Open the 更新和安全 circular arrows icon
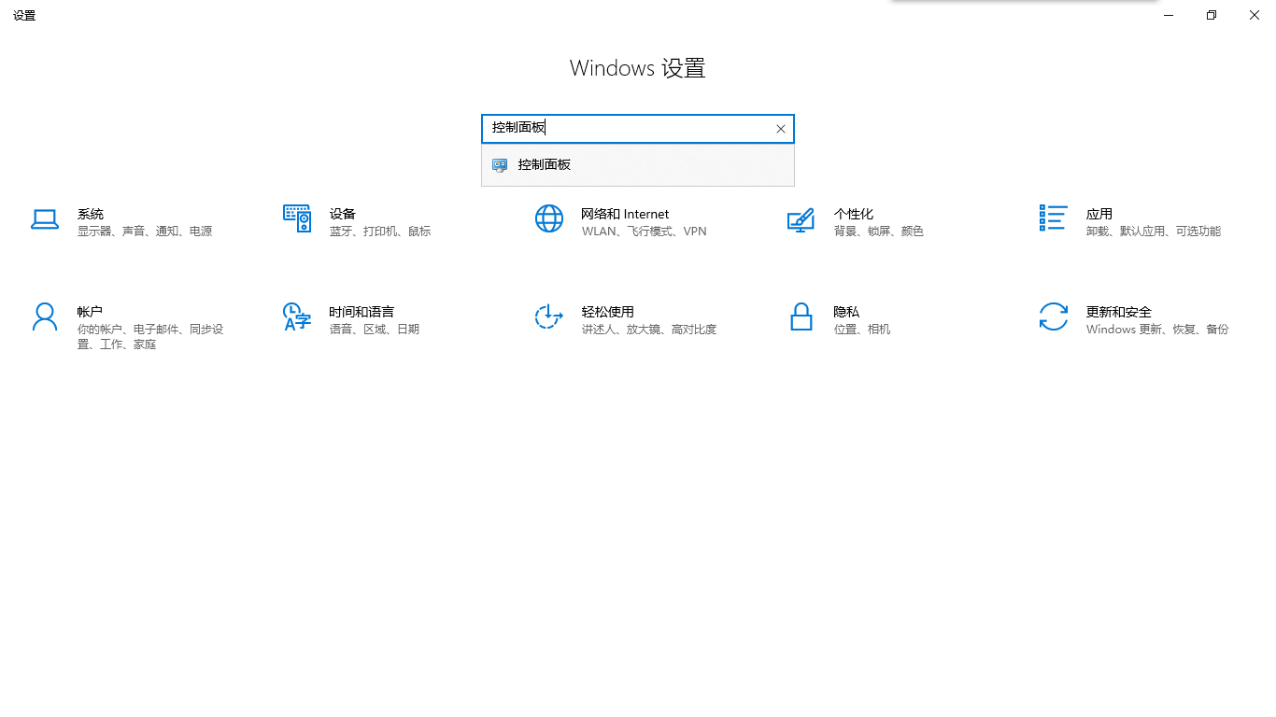The width and height of the screenshot is (1276, 717). click(x=1054, y=316)
